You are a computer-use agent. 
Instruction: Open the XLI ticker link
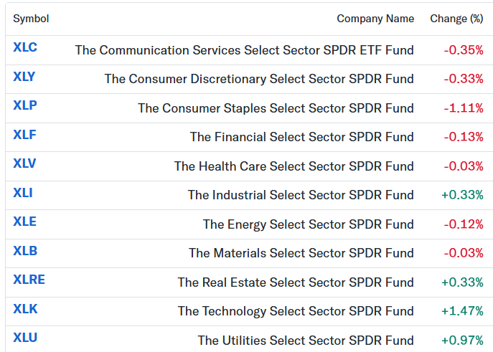pyautogui.click(x=23, y=193)
